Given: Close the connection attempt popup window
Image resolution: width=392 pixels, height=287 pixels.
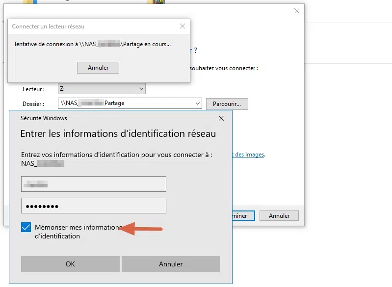Looking at the screenshot, I should pos(183,26).
